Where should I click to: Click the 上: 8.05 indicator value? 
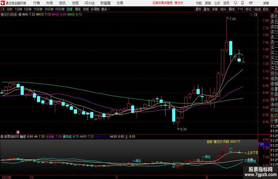tap(130, 137)
